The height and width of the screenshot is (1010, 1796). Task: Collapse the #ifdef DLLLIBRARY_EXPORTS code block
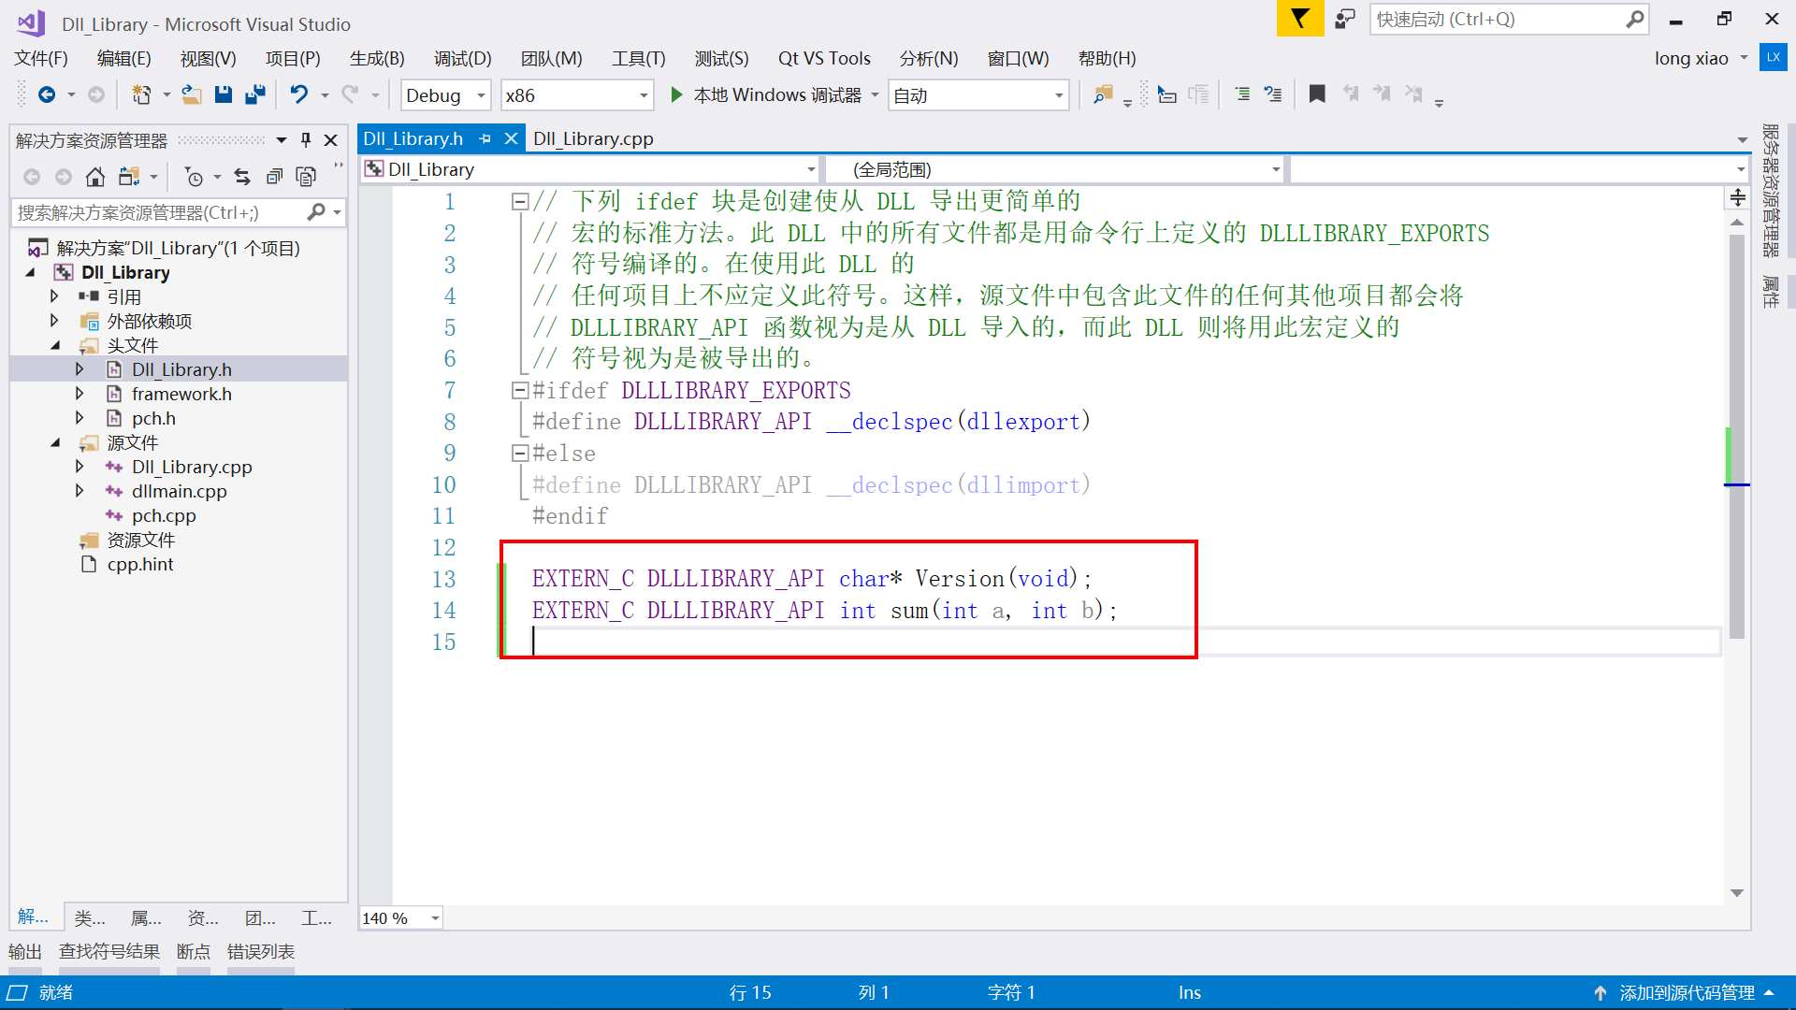tap(520, 391)
